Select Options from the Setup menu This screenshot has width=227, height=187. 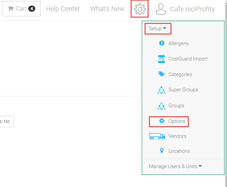176,121
